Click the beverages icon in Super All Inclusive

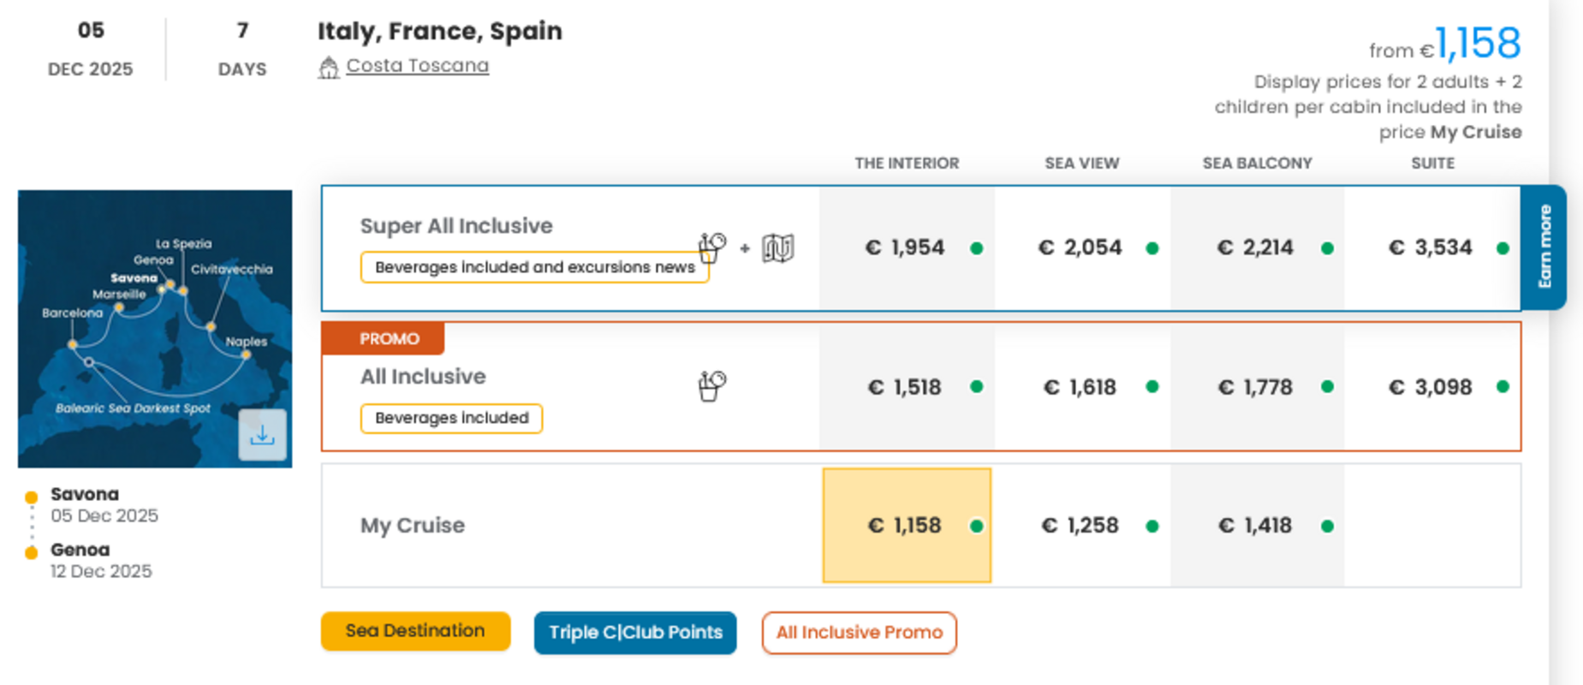tap(711, 248)
